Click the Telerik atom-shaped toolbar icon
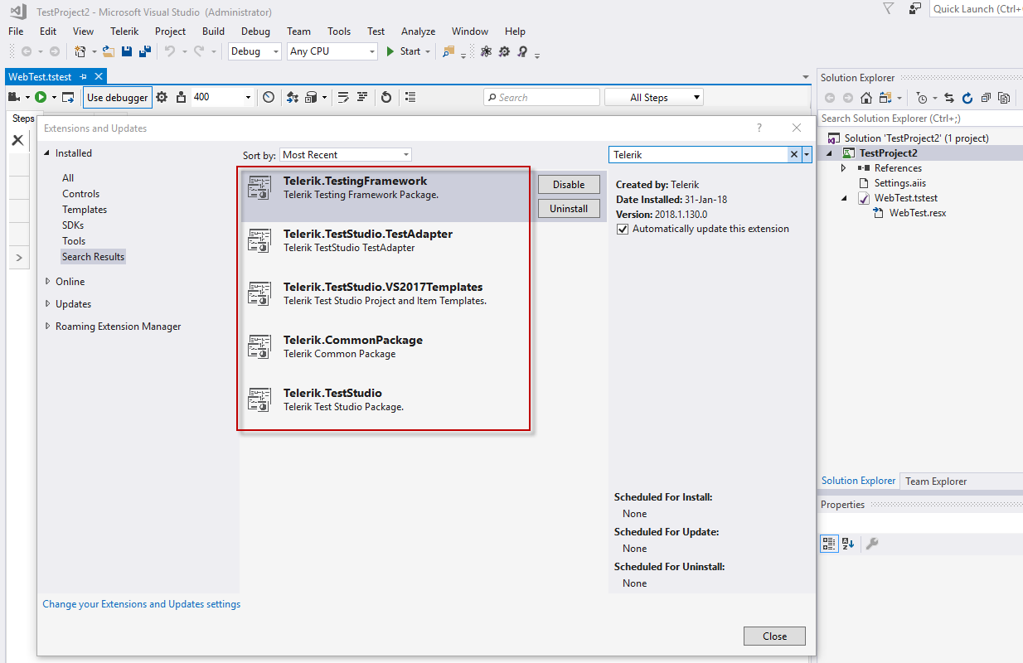 coord(485,51)
